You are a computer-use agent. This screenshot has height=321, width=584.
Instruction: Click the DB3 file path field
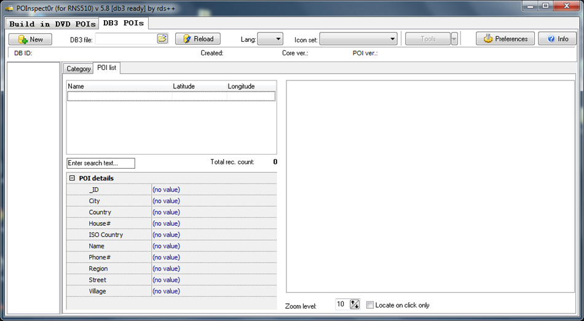pyautogui.click(x=125, y=39)
